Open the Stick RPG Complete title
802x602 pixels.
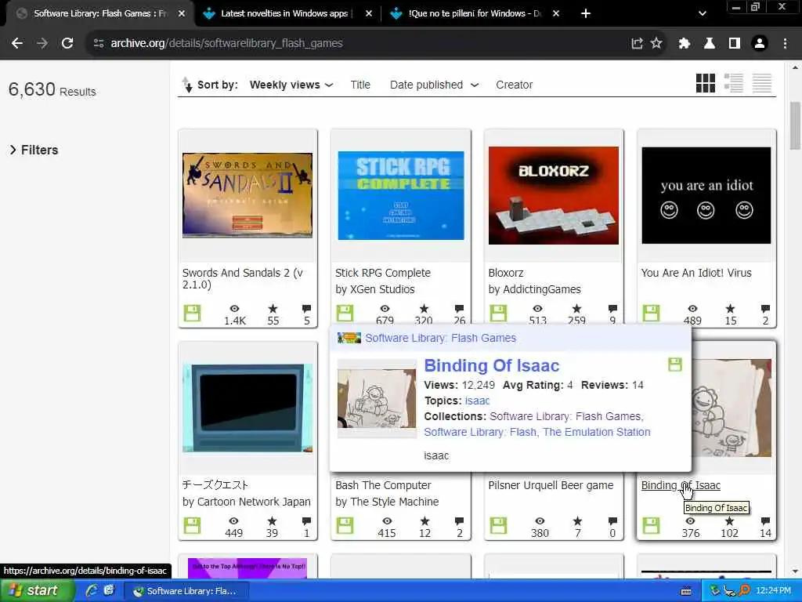(383, 273)
